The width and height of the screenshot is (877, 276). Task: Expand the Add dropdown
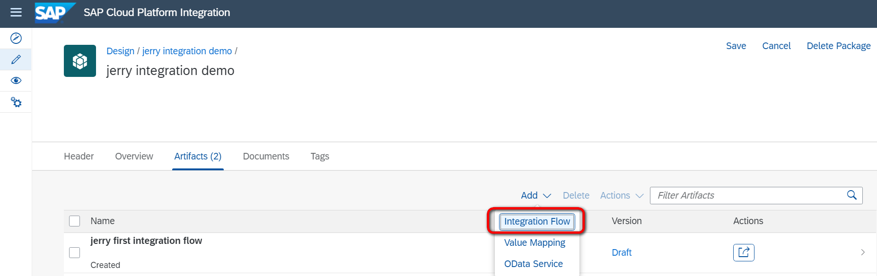pyautogui.click(x=536, y=195)
